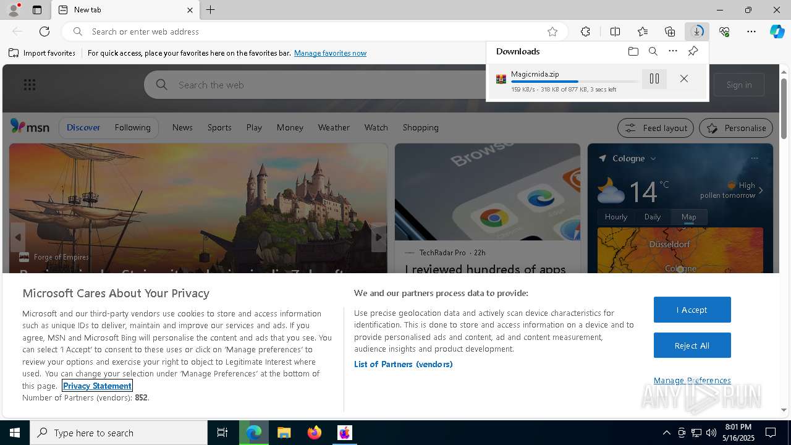Open Settings and more menu
Viewport: 791px width, 445px height.
coord(751,32)
